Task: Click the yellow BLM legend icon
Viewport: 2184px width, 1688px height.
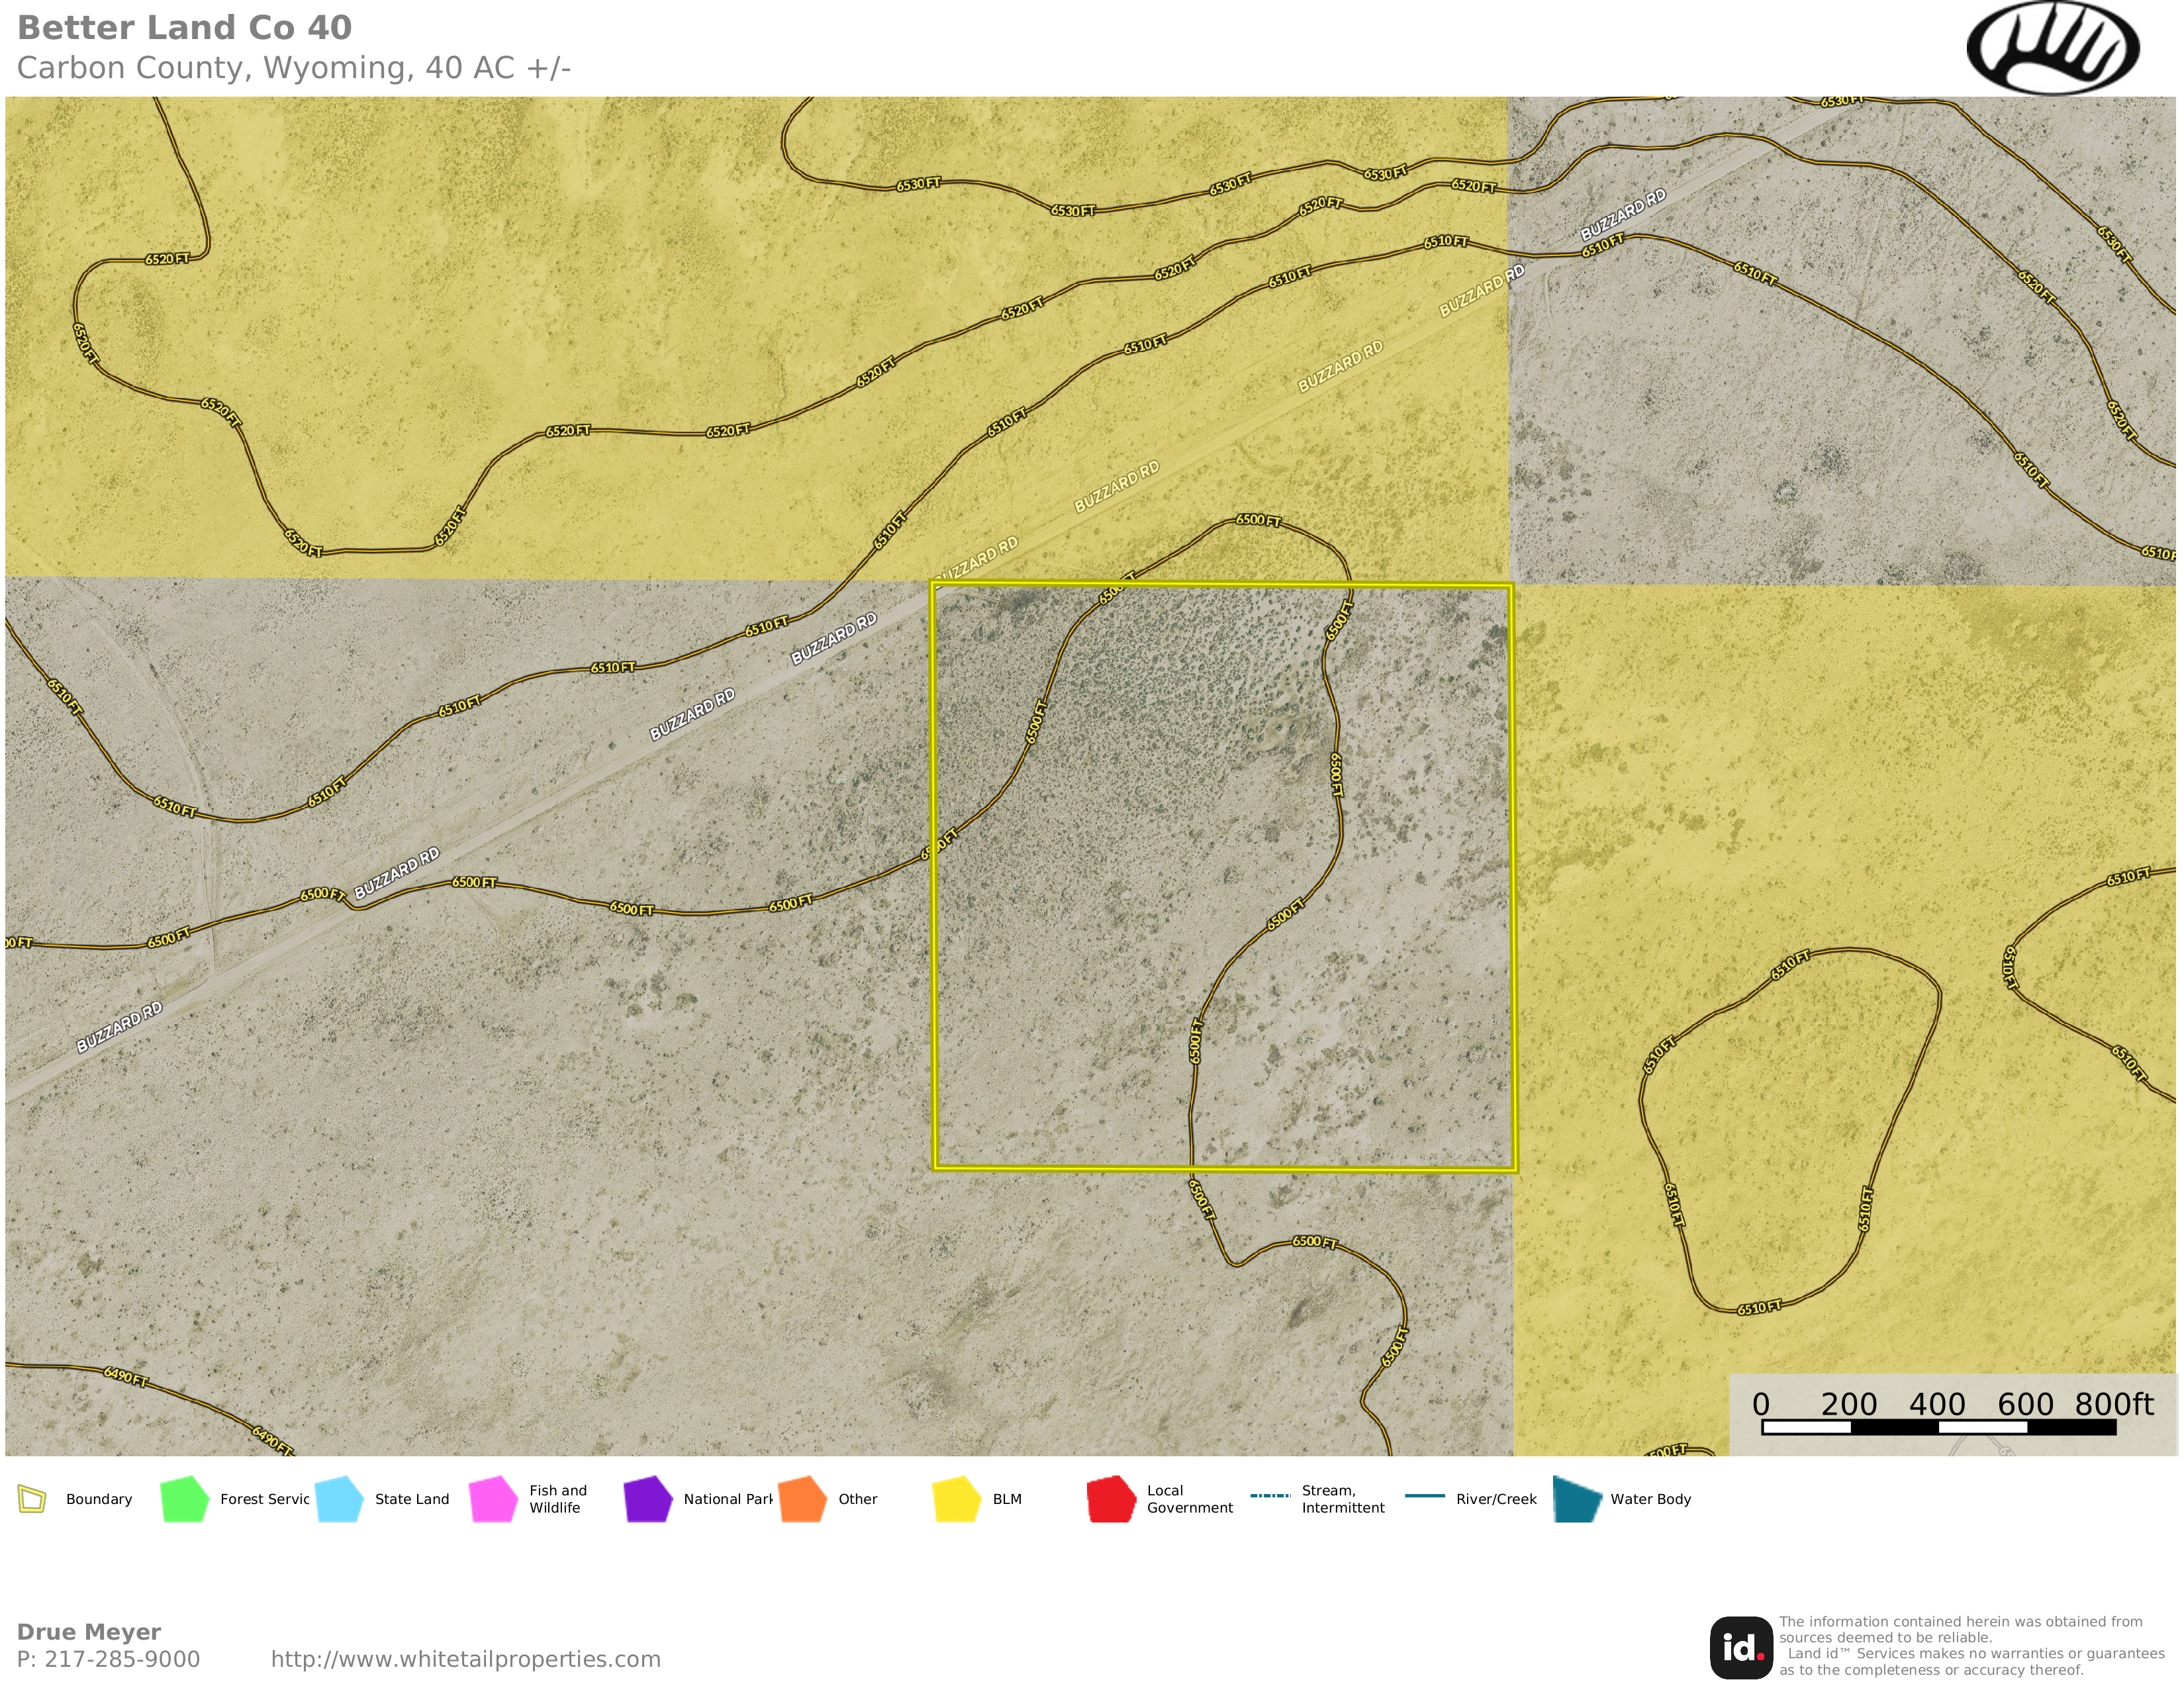Action: click(x=957, y=1499)
